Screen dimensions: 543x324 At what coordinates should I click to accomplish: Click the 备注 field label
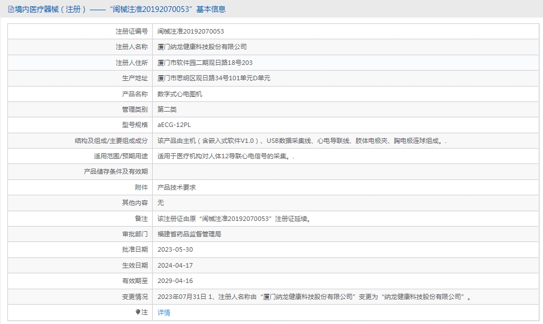coord(141,219)
